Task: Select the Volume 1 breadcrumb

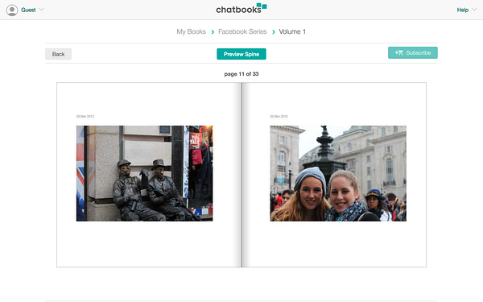Action: click(292, 31)
